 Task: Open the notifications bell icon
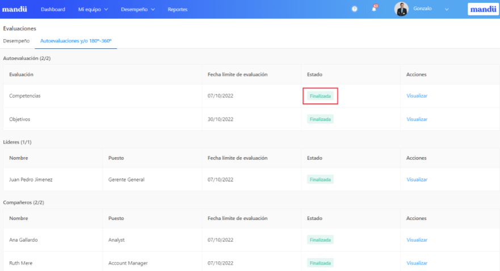point(374,9)
